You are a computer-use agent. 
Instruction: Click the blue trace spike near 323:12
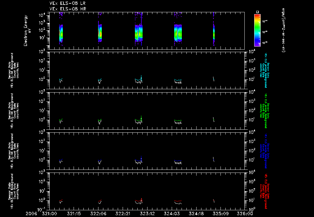click(x=141, y=159)
